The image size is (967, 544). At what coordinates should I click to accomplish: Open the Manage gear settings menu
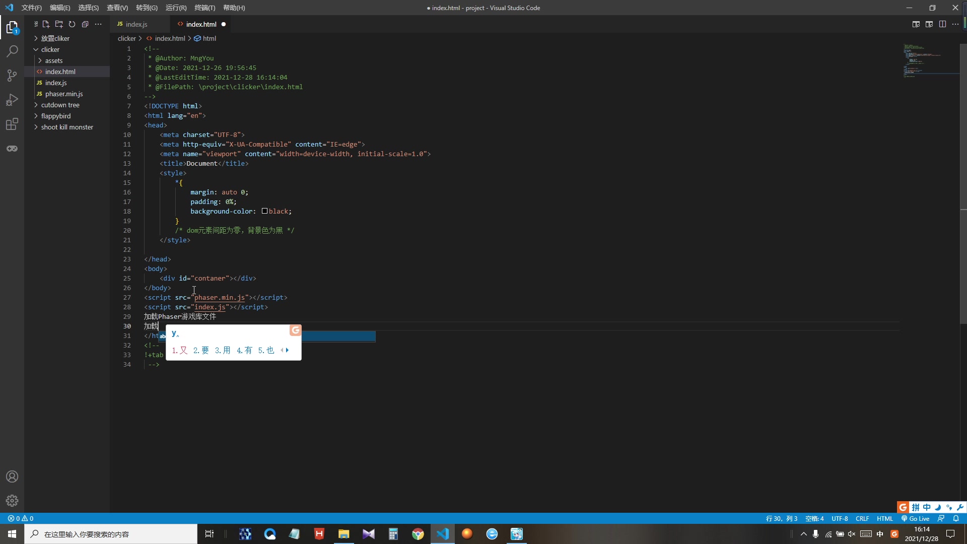pyautogui.click(x=12, y=501)
